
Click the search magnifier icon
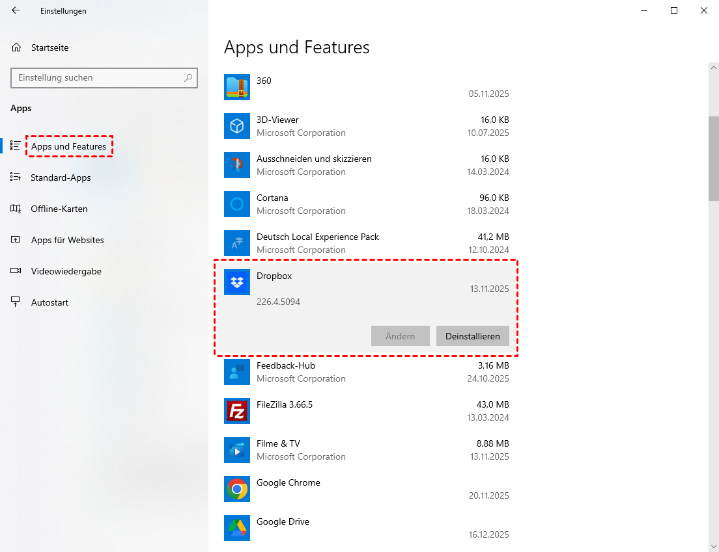pos(188,78)
